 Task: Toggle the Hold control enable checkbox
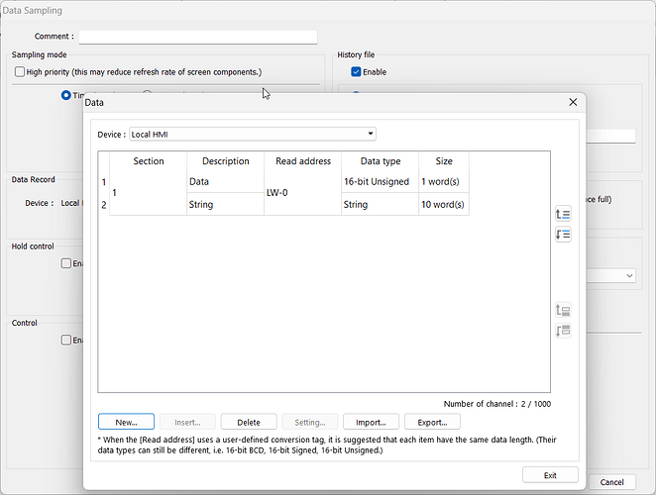pyautogui.click(x=66, y=263)
